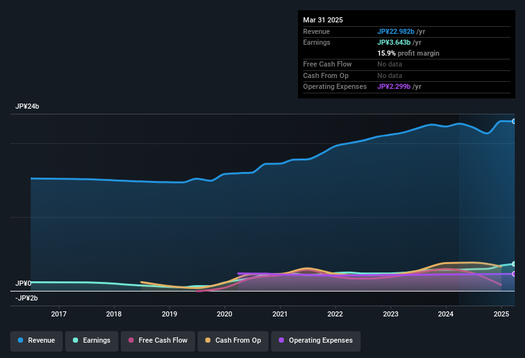This screenshot has width=525, height=358.
Task: Toggle the Free Cash Flow legend series
Action: (158, 341)
